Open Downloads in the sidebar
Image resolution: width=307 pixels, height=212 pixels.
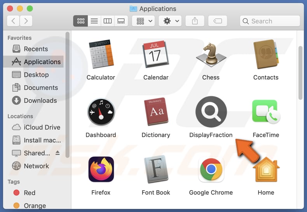pos(33,100)
